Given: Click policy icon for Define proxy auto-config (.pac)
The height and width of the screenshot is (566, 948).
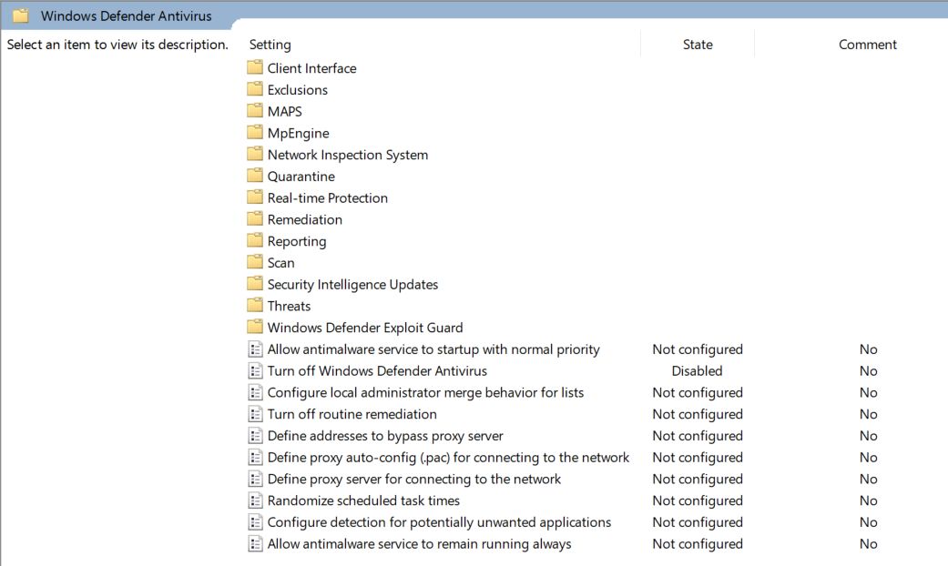Looking at the screenshot, I should click(256, 458).
